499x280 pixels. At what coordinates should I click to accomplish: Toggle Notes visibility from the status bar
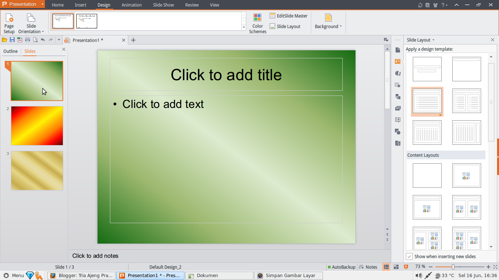tap(368, 267)
